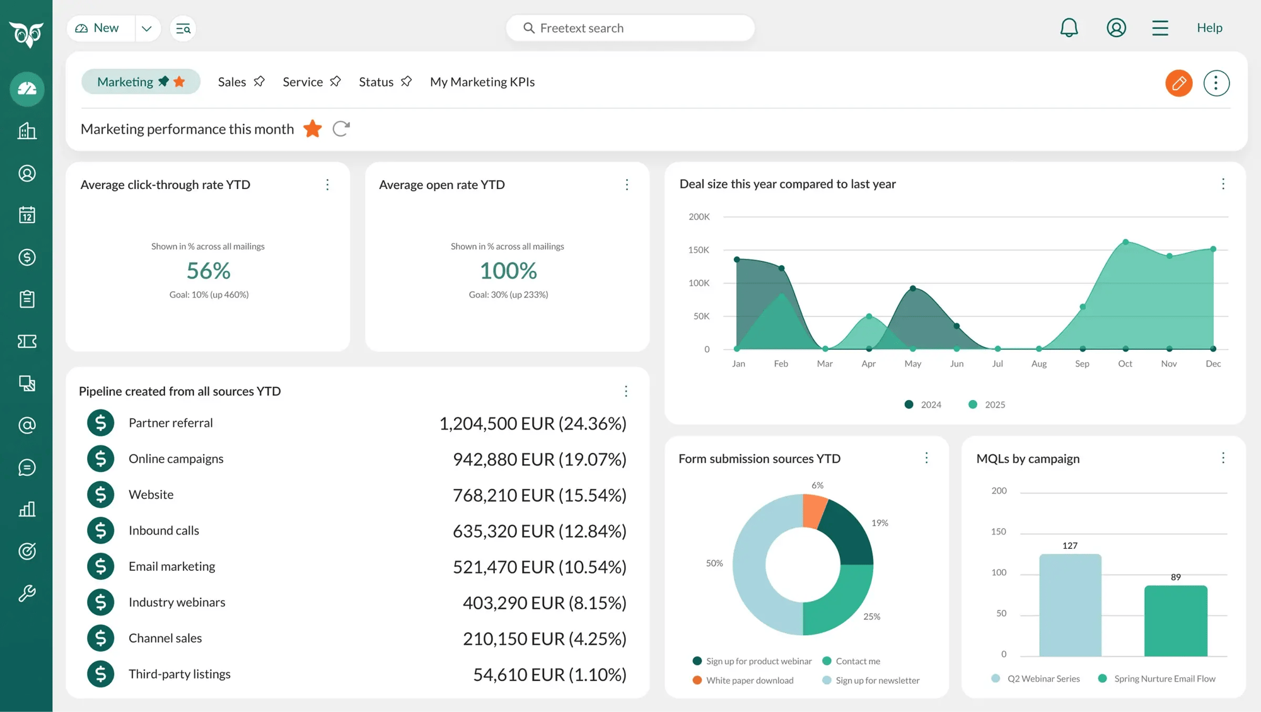Open the email @ icon
Image resolution: width=1261 pixels, height=712 pixels.
point(26,425)
